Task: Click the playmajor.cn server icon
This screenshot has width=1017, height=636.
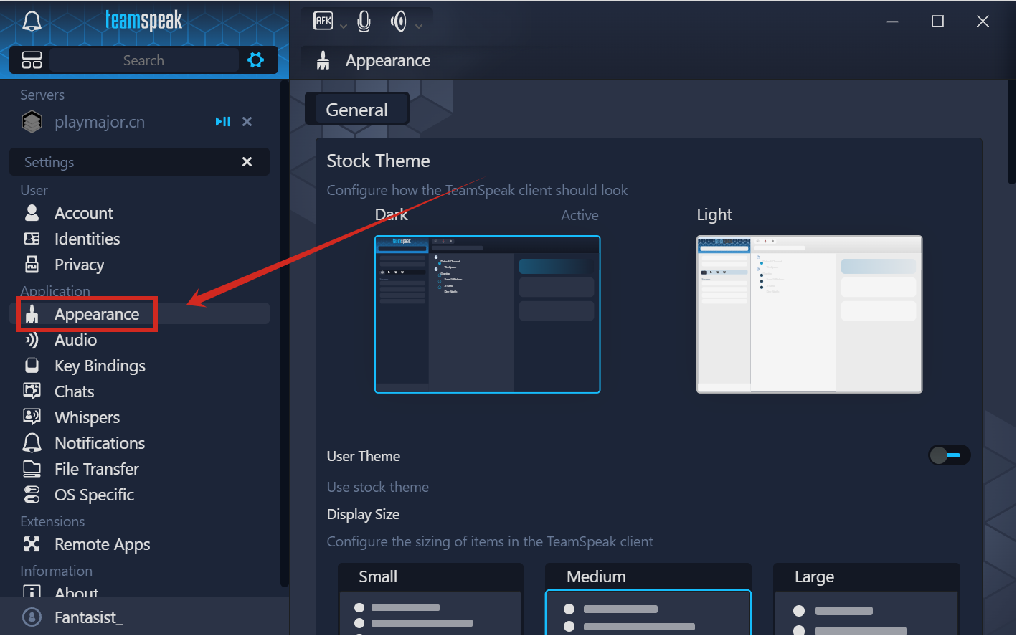Action: [x=32, y=122]
